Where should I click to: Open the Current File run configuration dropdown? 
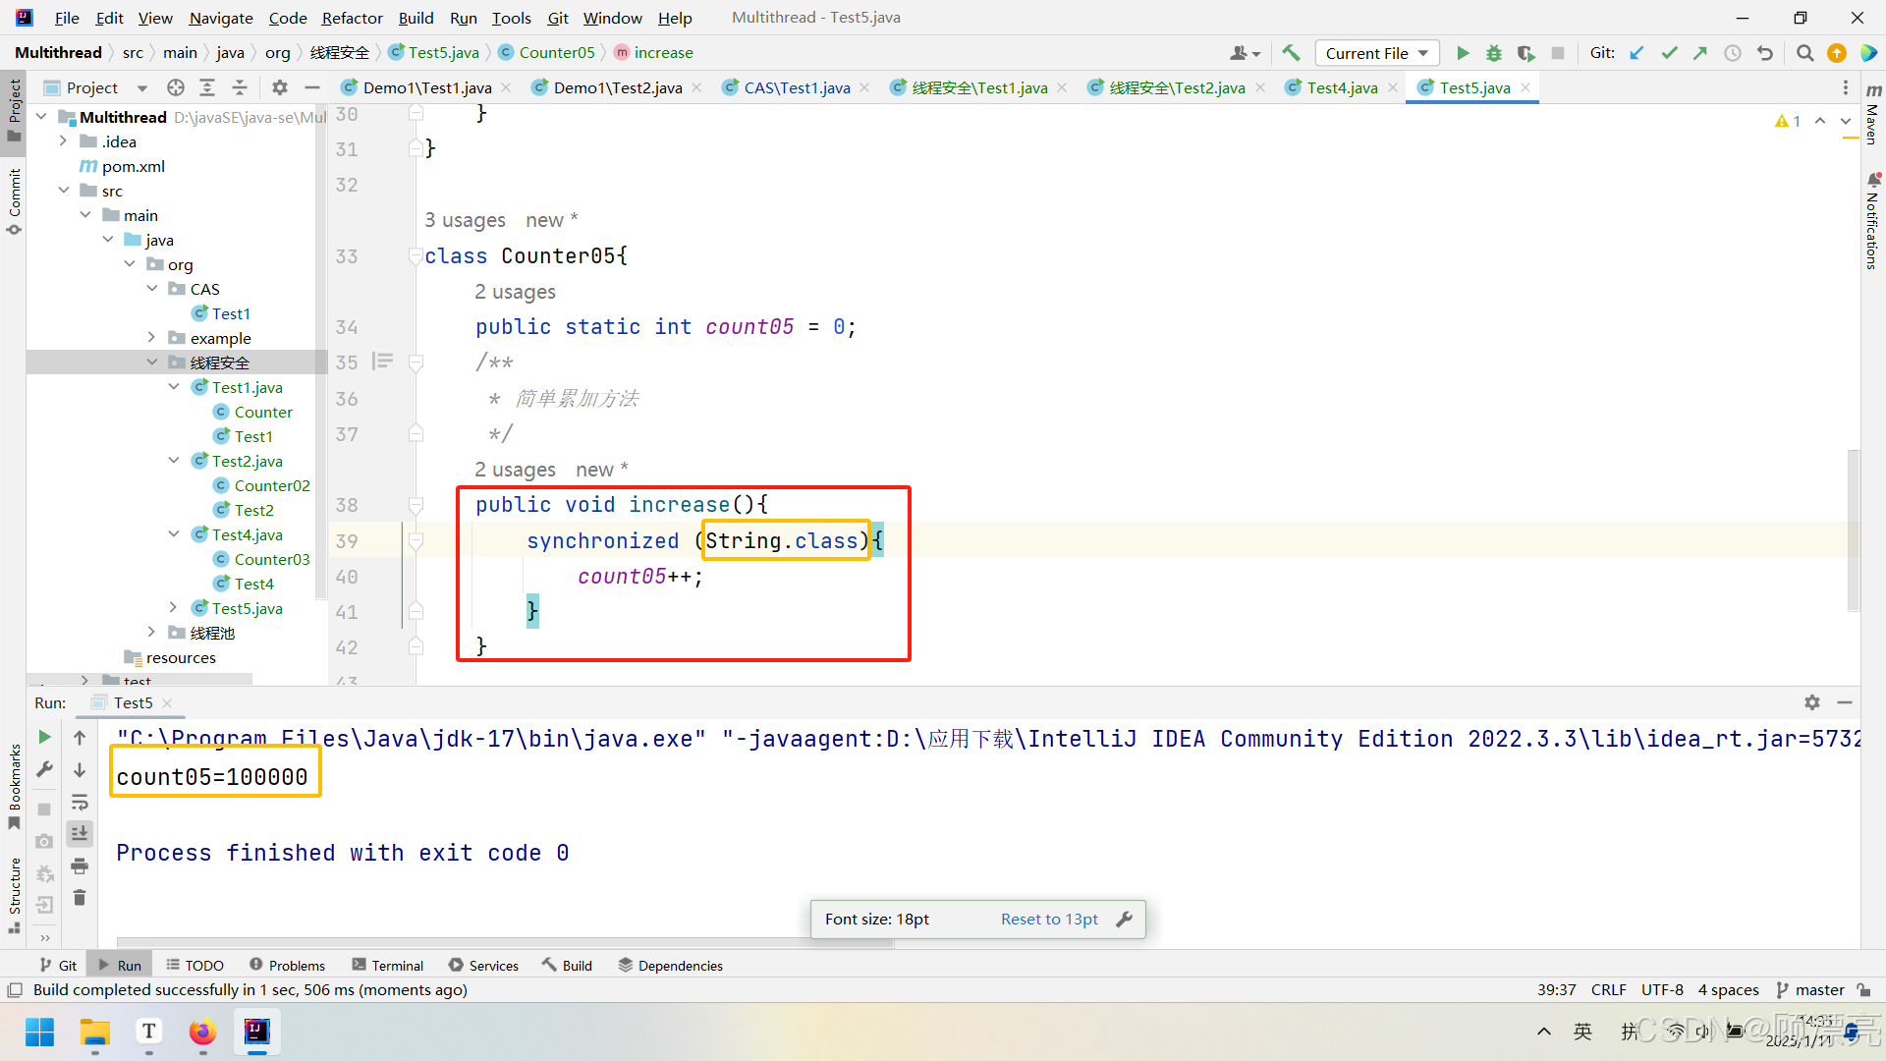(1376, 53)
